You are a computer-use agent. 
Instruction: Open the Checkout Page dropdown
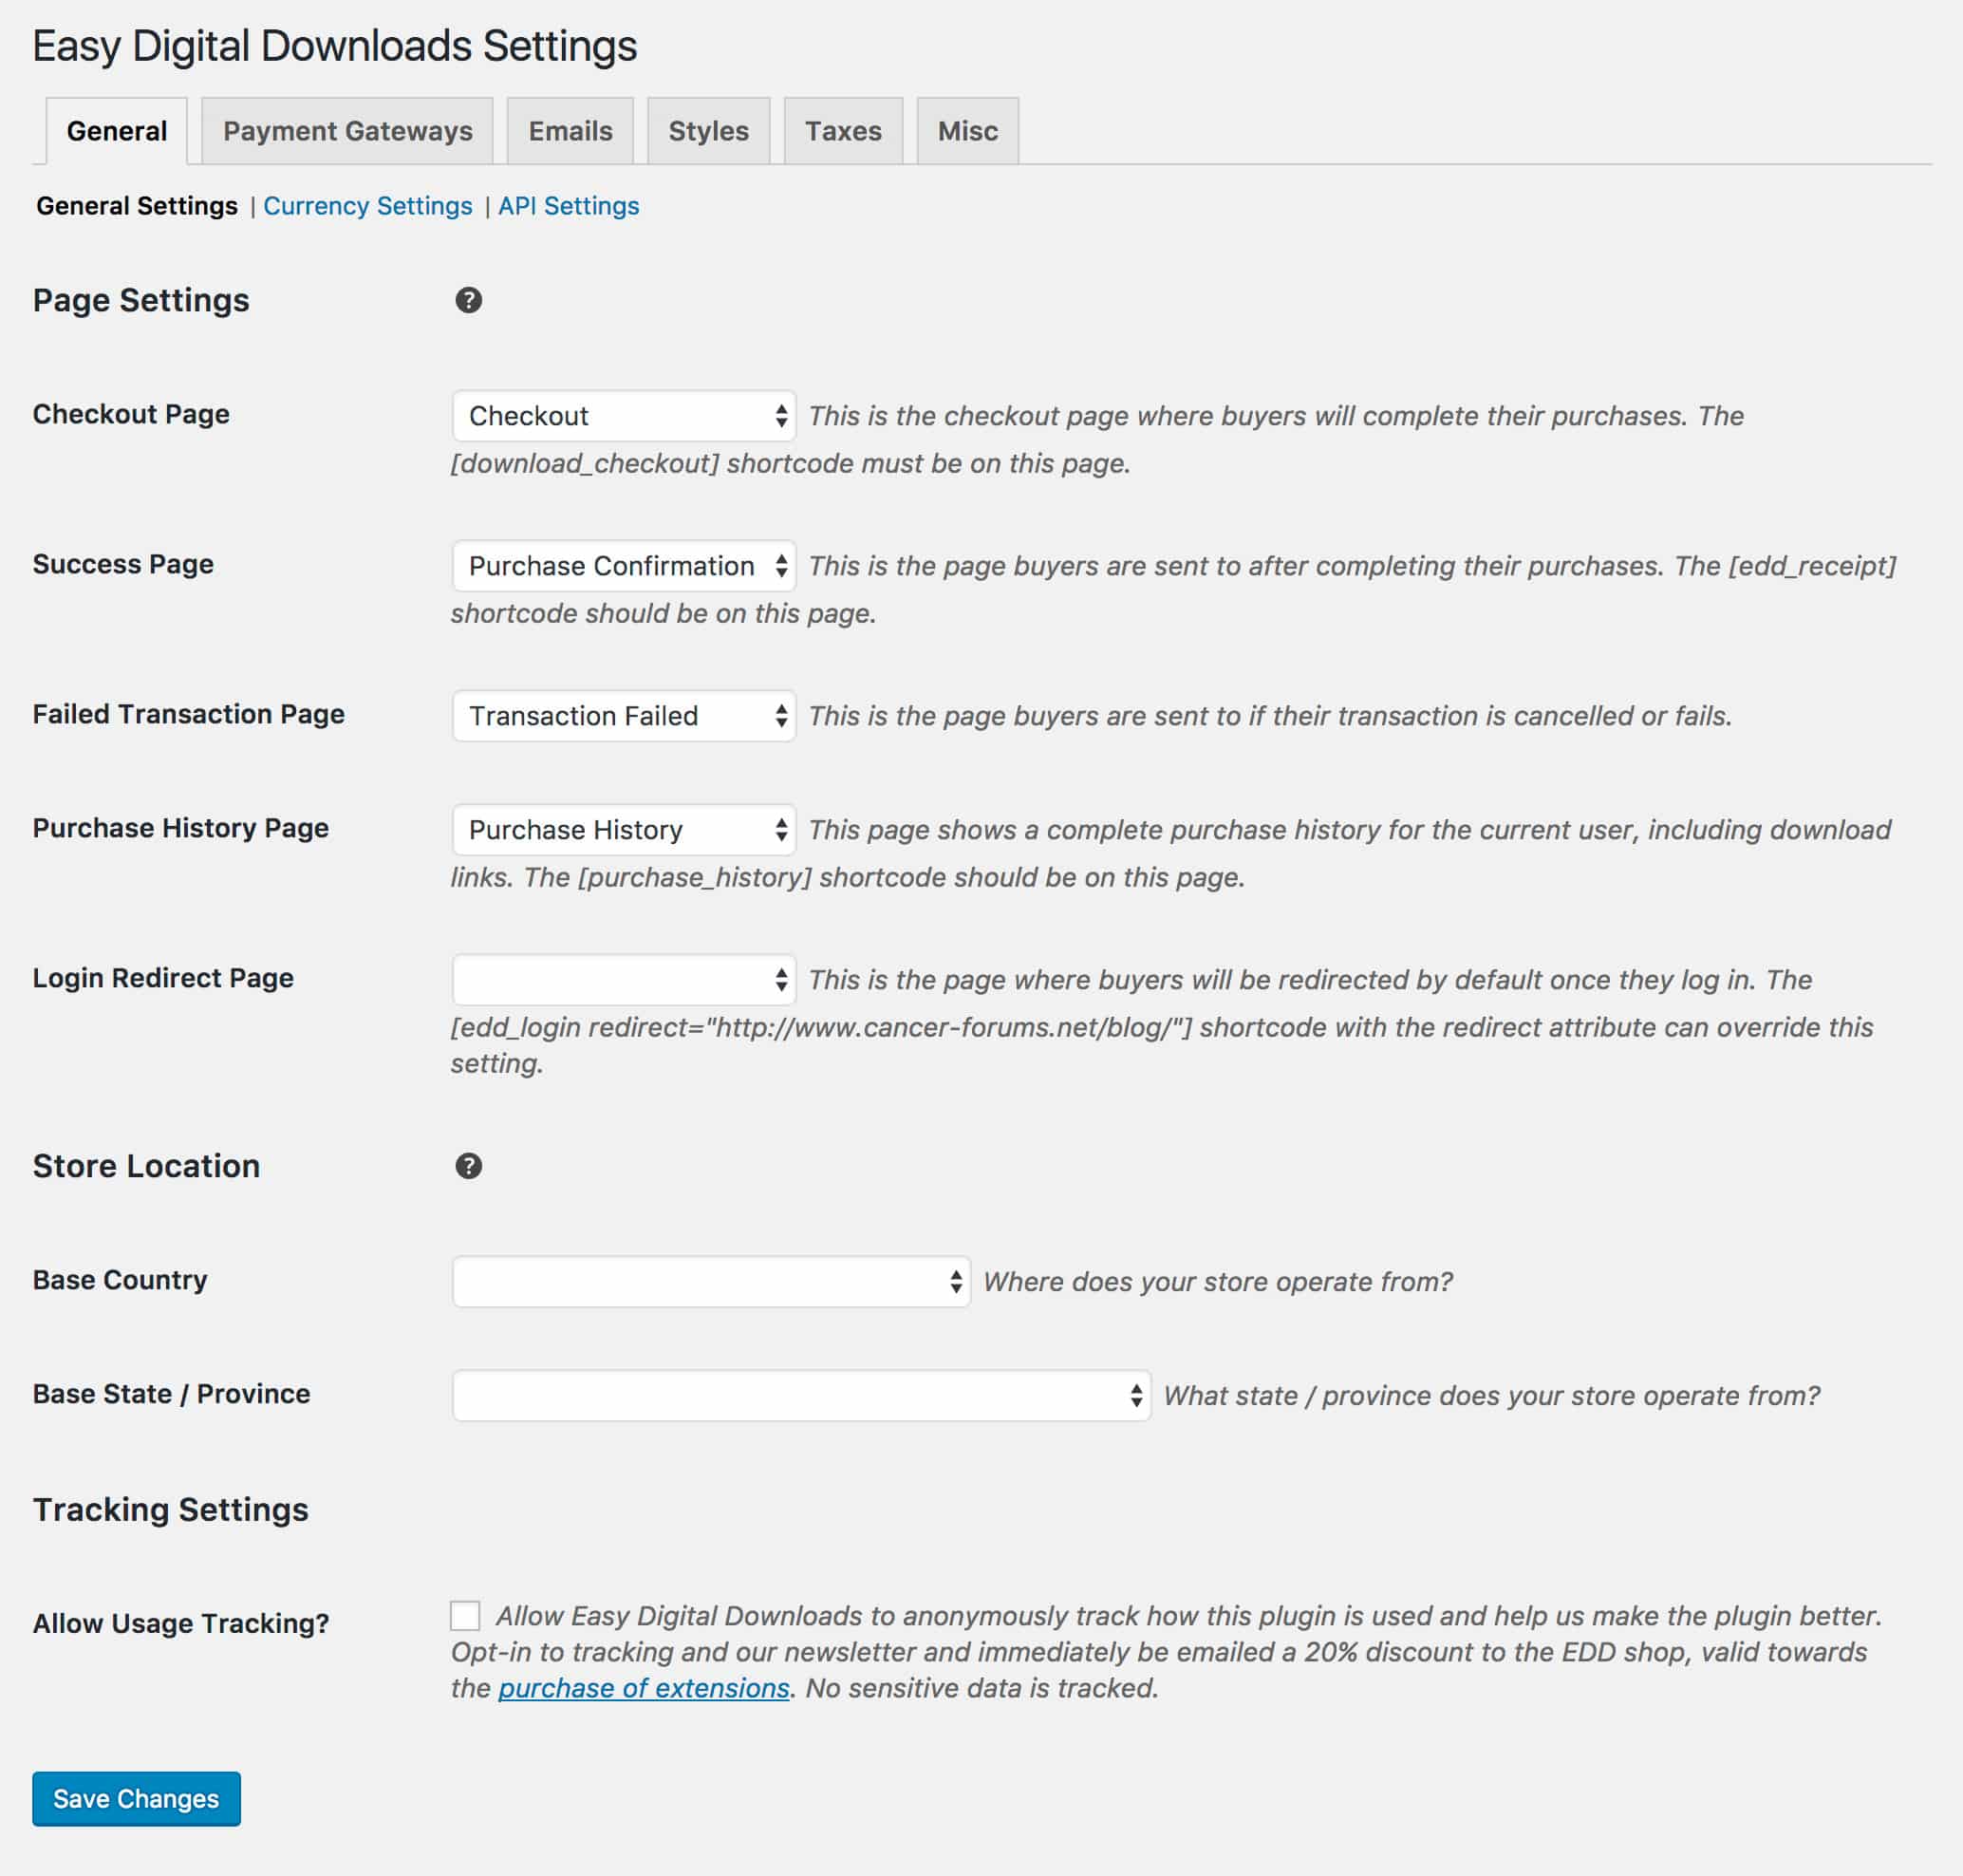coord(624,416)
